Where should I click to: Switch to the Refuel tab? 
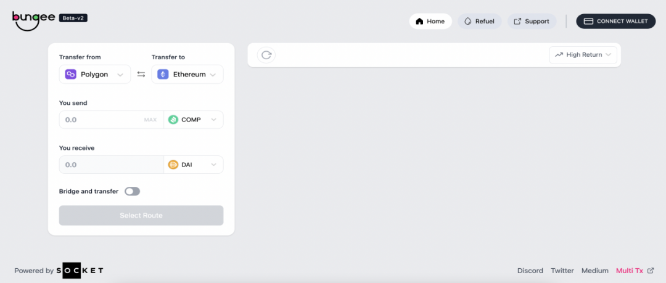[480, 21]
